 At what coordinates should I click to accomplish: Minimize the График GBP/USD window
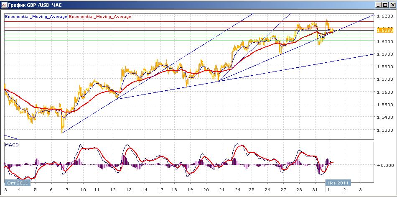tap(379, 5)
